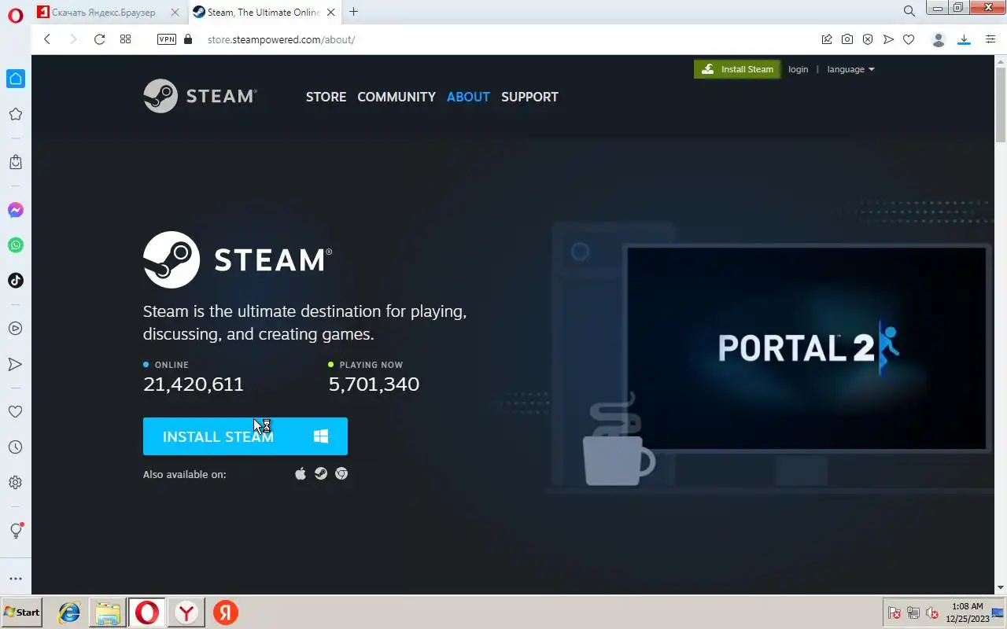The image size is (1007, 629).
Task: Open the Opera main menu logo
Action: click(15, 15)
